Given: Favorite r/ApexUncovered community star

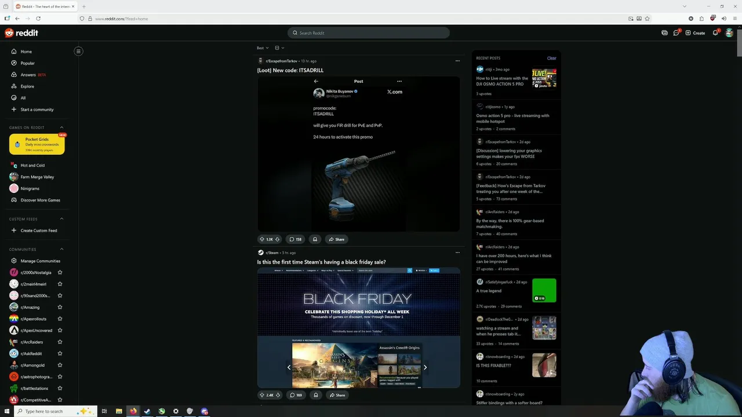Looking at the screenshot, I should (x=60, y=330).
